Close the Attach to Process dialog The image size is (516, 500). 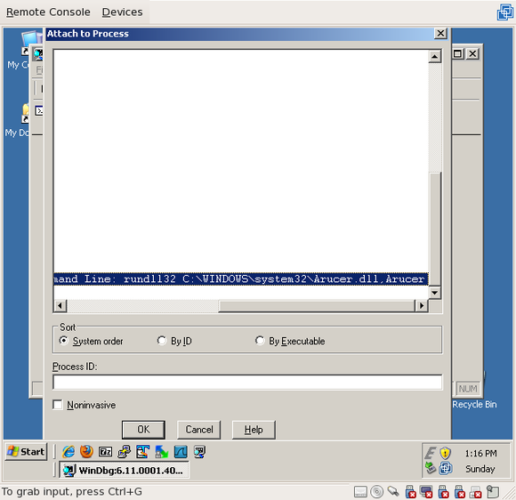[440, 33]
